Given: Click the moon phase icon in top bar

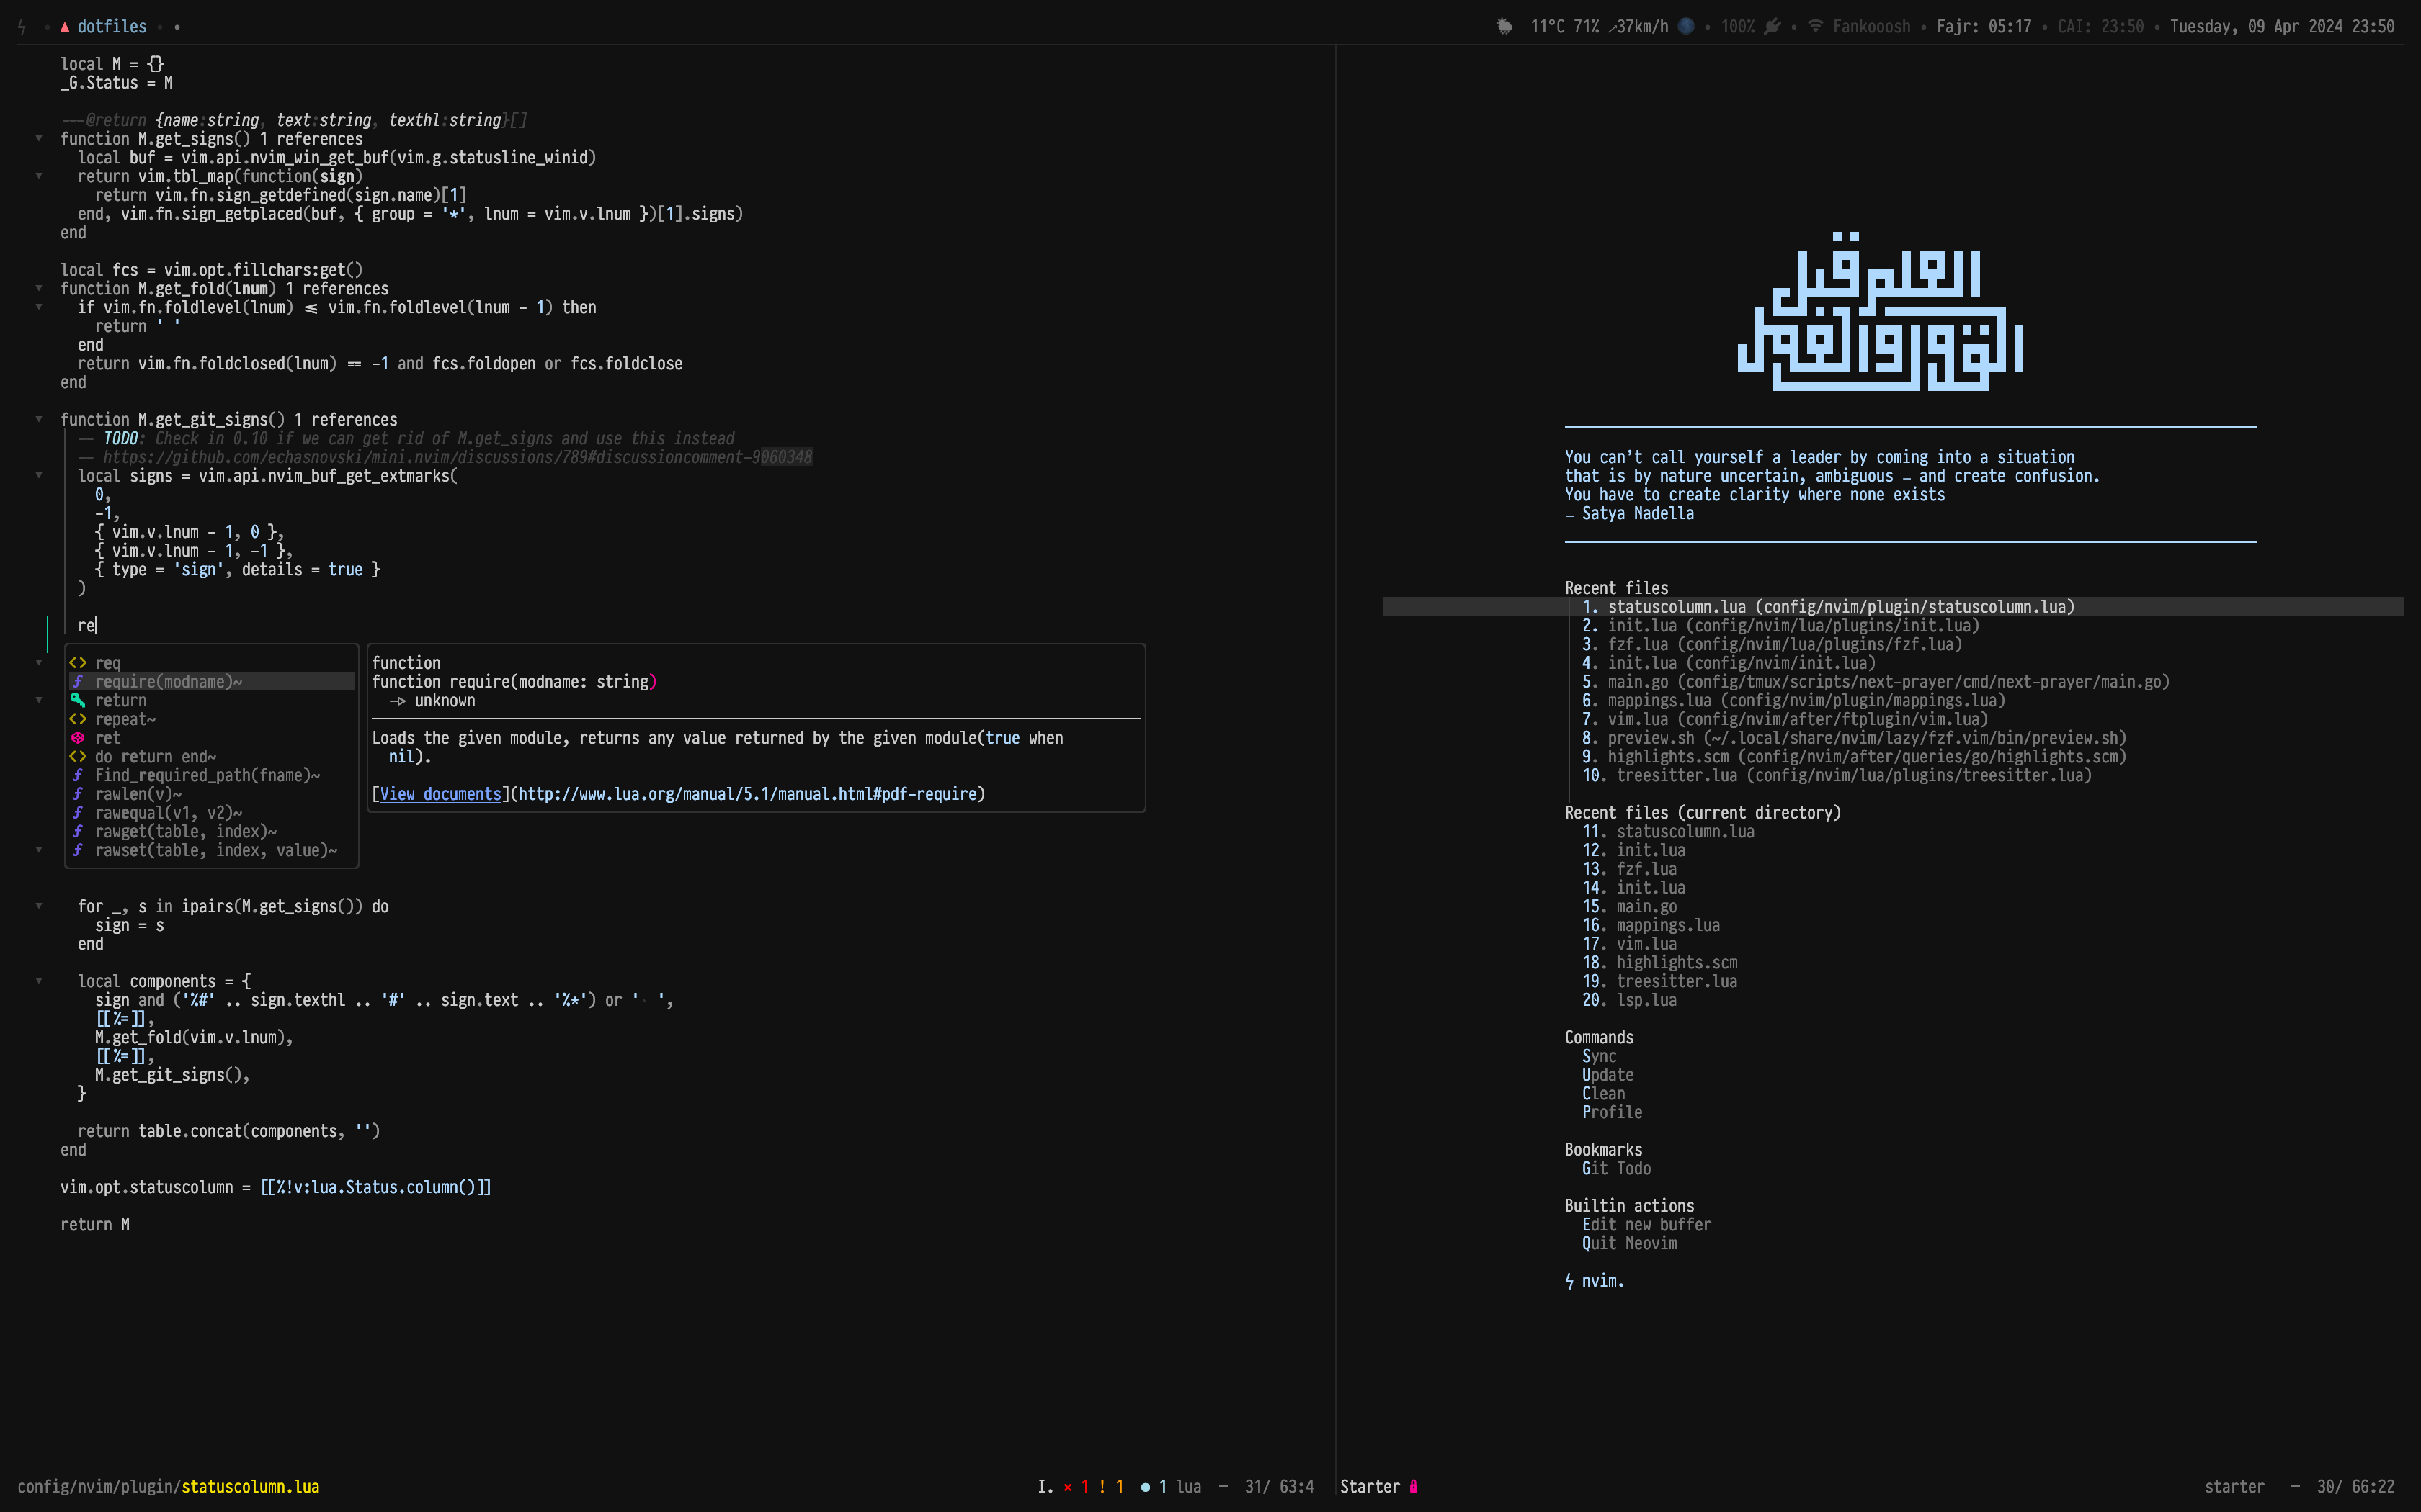Looking at the screenshot, I should pos(1687,26).
